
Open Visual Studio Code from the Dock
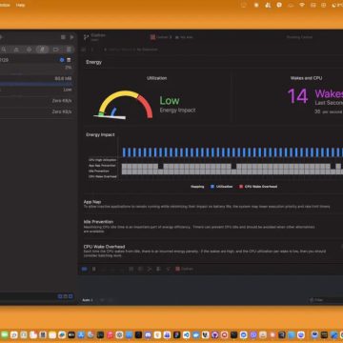[x=187, y=334]
